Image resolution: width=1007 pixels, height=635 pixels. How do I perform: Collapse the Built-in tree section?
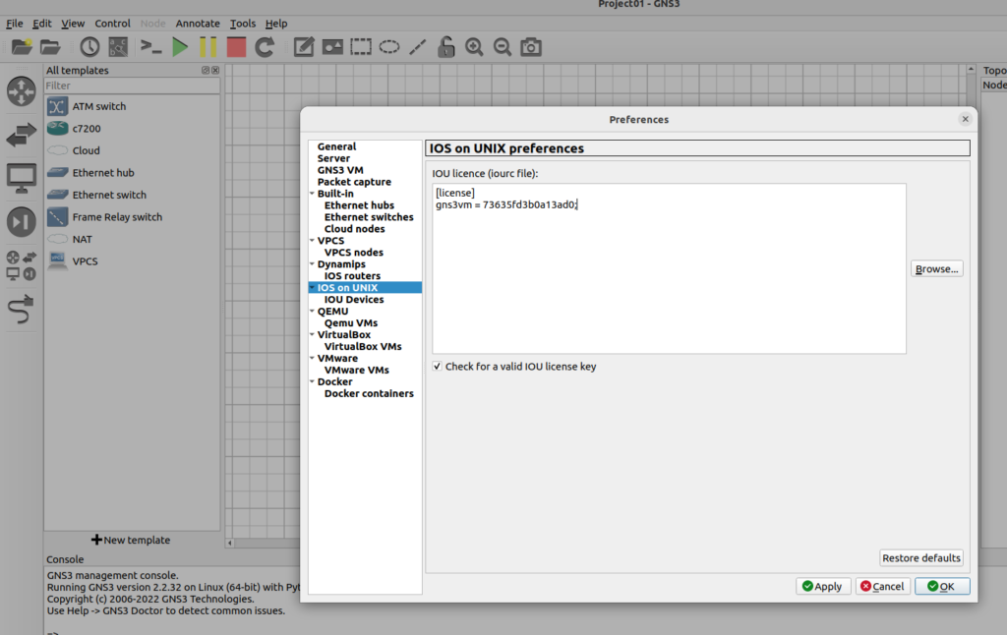tap(312, 194)
